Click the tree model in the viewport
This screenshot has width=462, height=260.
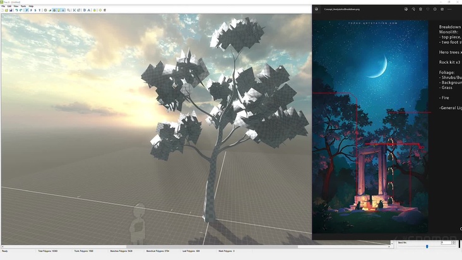[x=224, y=118]
